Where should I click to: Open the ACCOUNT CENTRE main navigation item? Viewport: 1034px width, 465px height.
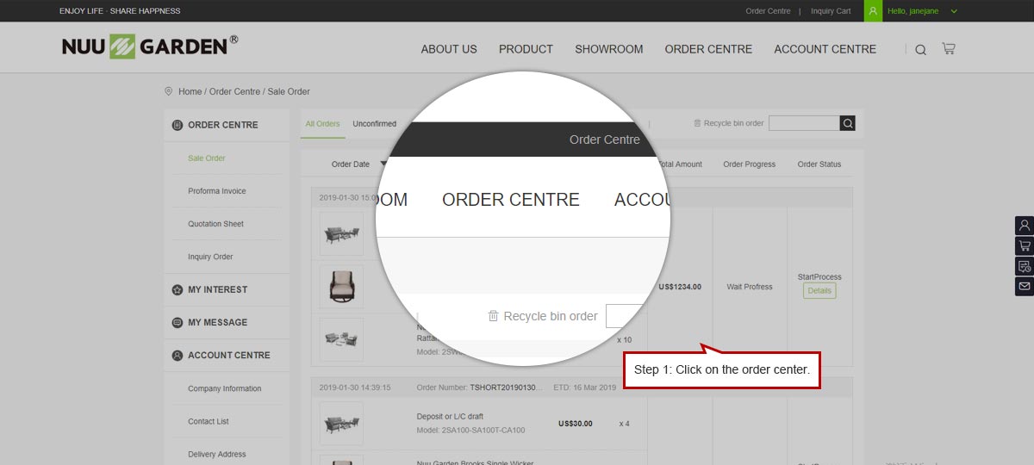pos(825,49)
